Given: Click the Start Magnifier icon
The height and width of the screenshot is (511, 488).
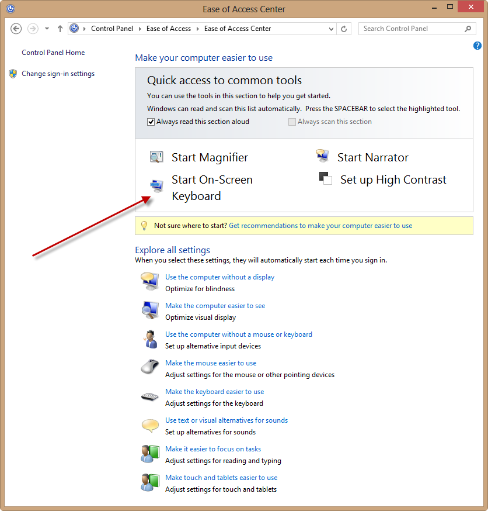Looking at the screenshot, I should point(156,157).
